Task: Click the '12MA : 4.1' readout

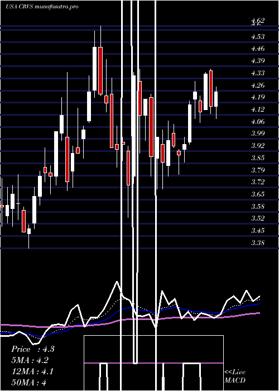Action: [32, 371]
